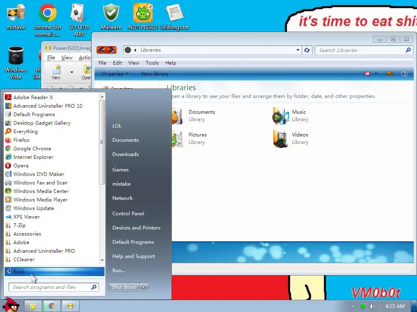Toggle the preview pane icon in Libraries

390,74
